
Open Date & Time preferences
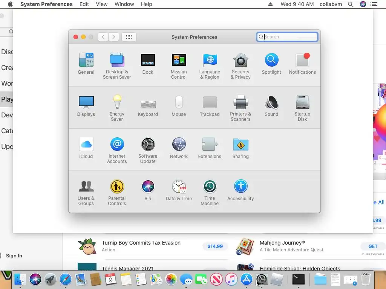pos(179,190)
